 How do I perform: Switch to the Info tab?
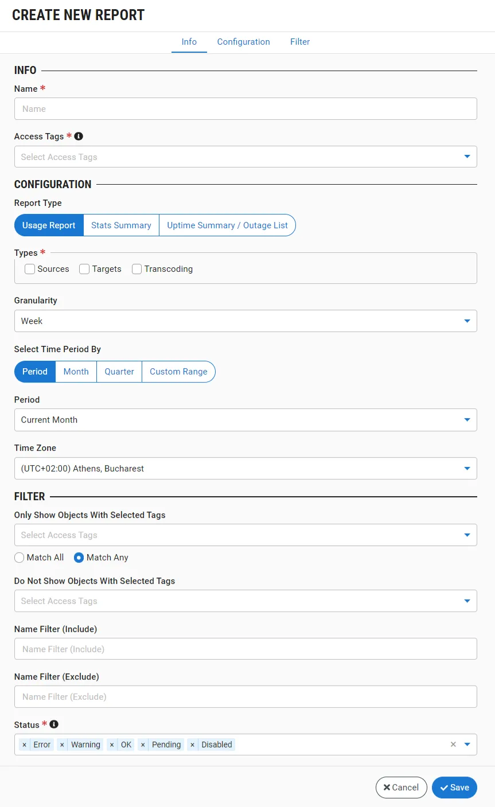(189, 42)
